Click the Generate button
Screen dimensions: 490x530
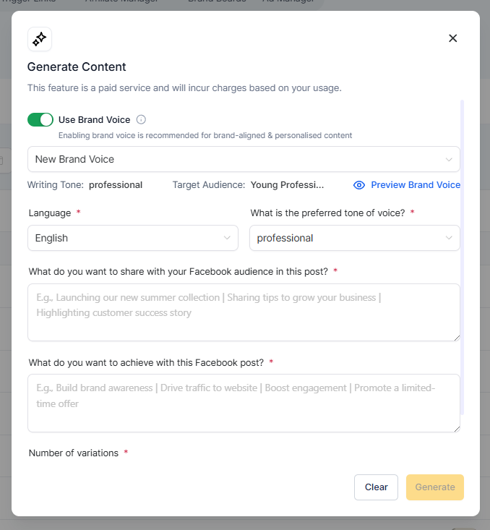point(434,487)
